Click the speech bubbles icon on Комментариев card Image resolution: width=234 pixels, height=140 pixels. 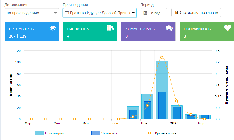(x=169, y=28)
